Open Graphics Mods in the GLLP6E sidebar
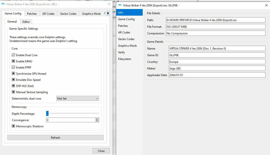The height and width of the screenshot is (155, 270). 129,46
